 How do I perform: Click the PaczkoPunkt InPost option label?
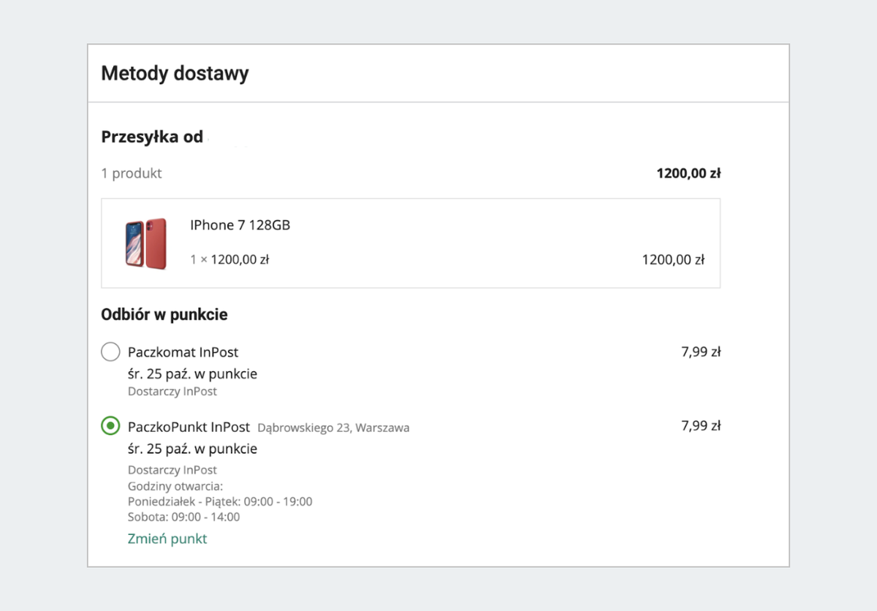coord(189,427)
